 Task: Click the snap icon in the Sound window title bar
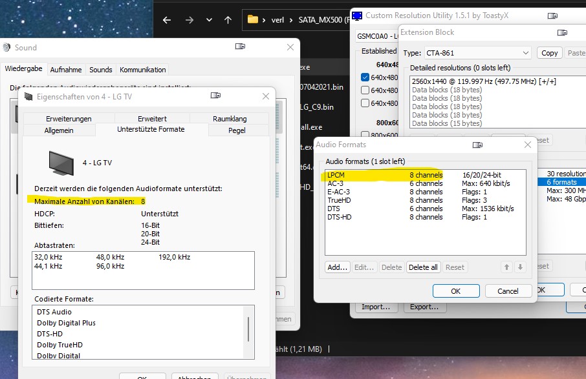pos(240,46)
